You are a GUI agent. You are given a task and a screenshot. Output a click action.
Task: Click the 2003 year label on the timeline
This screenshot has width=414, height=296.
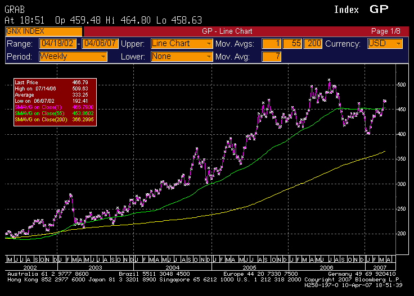point(95,267)
